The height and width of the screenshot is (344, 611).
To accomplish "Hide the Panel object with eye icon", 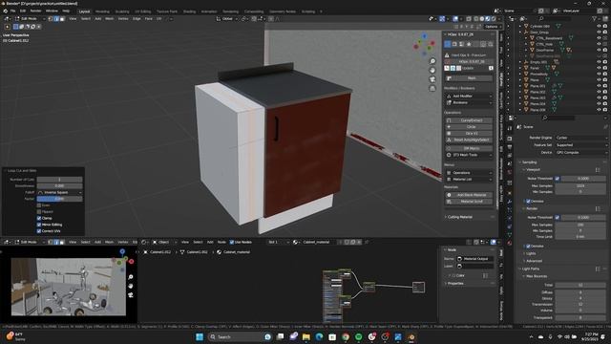I will (599, 68).
